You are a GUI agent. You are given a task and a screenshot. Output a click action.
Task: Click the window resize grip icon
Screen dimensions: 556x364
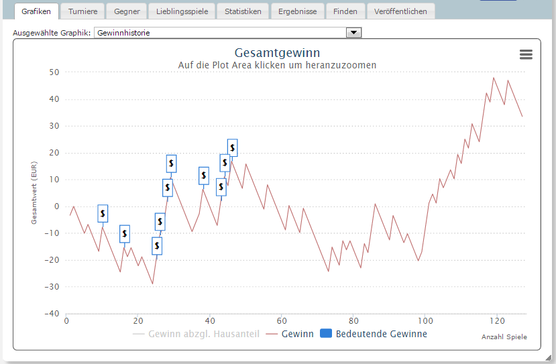click(x=549, y=357)
